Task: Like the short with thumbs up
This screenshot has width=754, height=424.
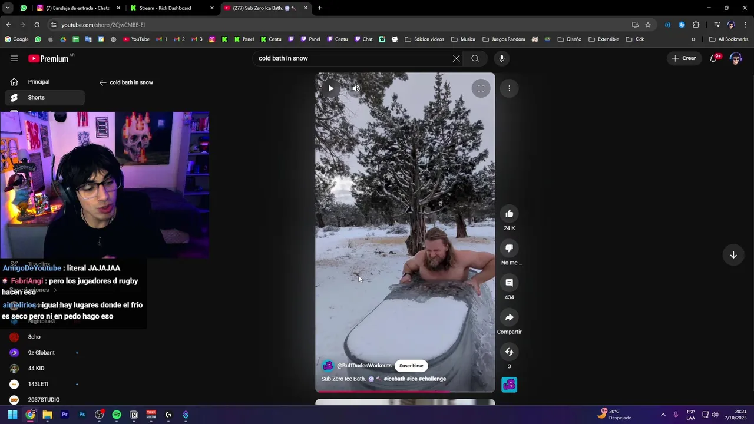Action: coord(510,214)
